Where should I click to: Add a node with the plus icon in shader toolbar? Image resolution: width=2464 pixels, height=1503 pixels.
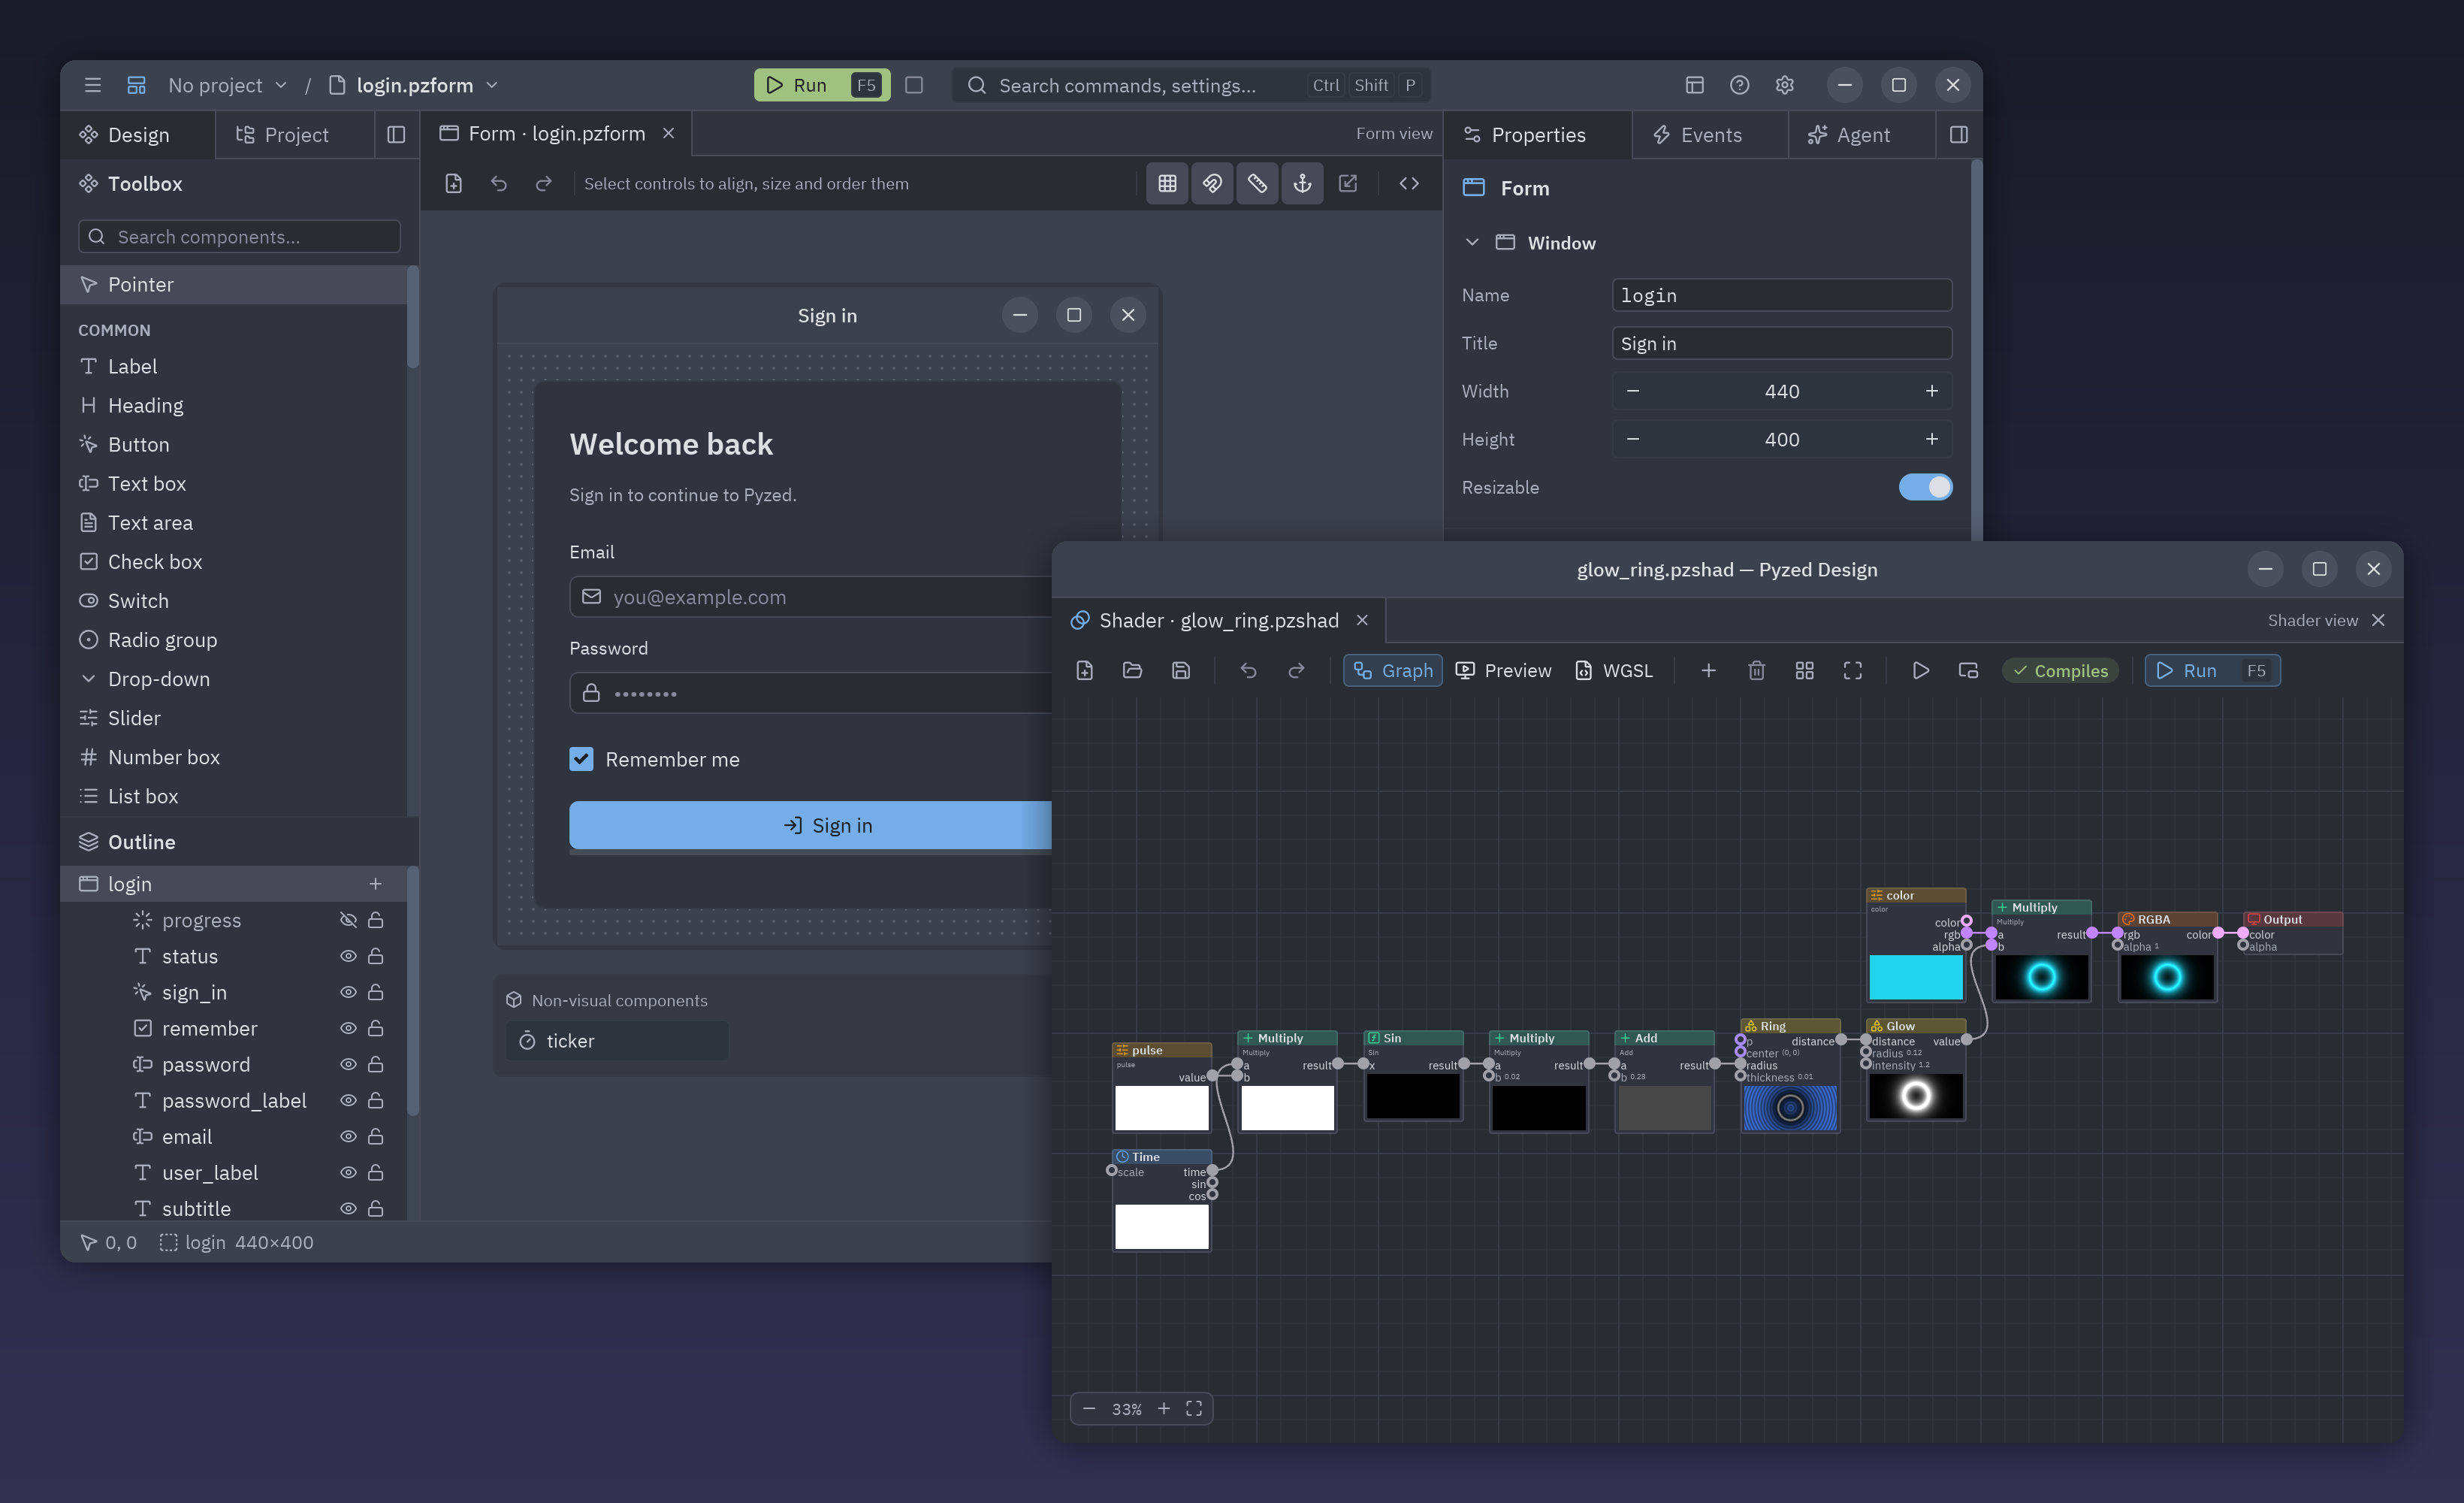1709,670
